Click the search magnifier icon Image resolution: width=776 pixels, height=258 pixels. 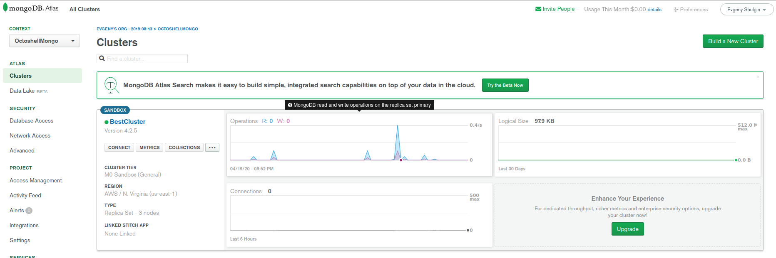tap(102, 59)
